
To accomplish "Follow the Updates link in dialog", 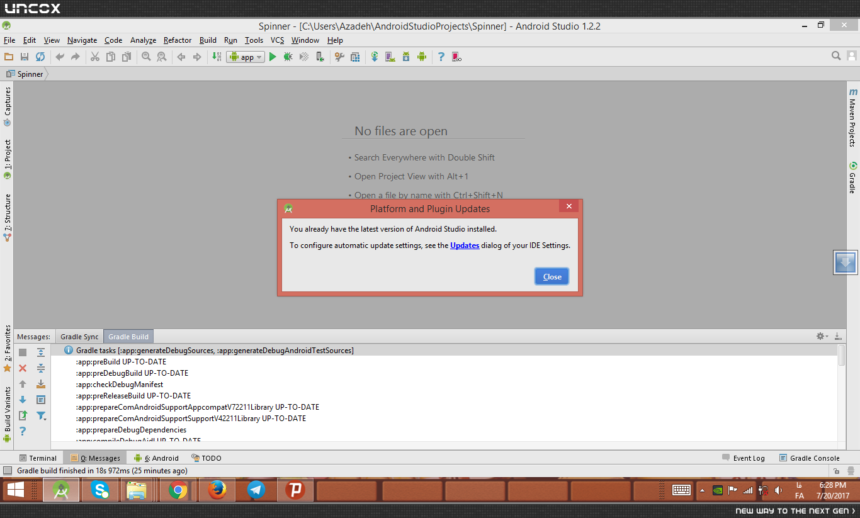I will (465, 245).
